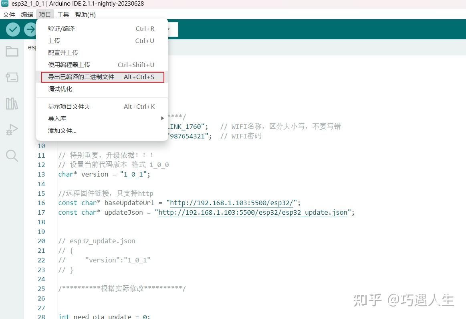Open the 工具 menu
The width and height of the screenshot is (466, 319).
click(63, 14)
